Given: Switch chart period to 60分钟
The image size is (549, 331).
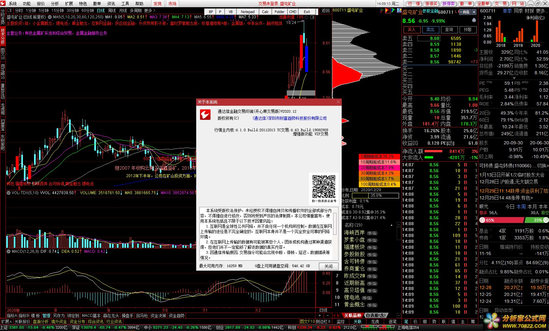Looking at the screenshot, I should coord(87,10).
